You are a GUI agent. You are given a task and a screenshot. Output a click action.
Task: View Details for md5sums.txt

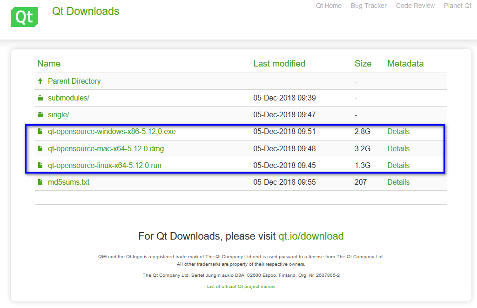pos(398,182)
